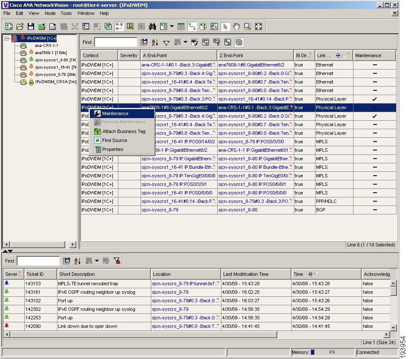This screenshot has height=359, width=408.
Task: Click the tickets table horizontal scrollbar thumb
Action: (x=144, y=334)
